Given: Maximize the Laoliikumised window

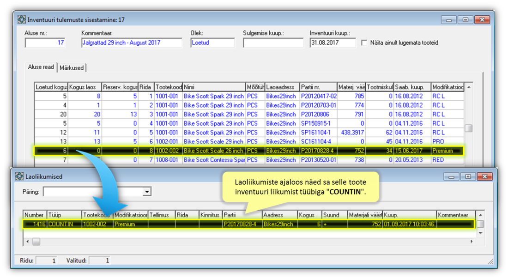Looking at the screenshot, I should pyautogui.click(x=468, y=176).
